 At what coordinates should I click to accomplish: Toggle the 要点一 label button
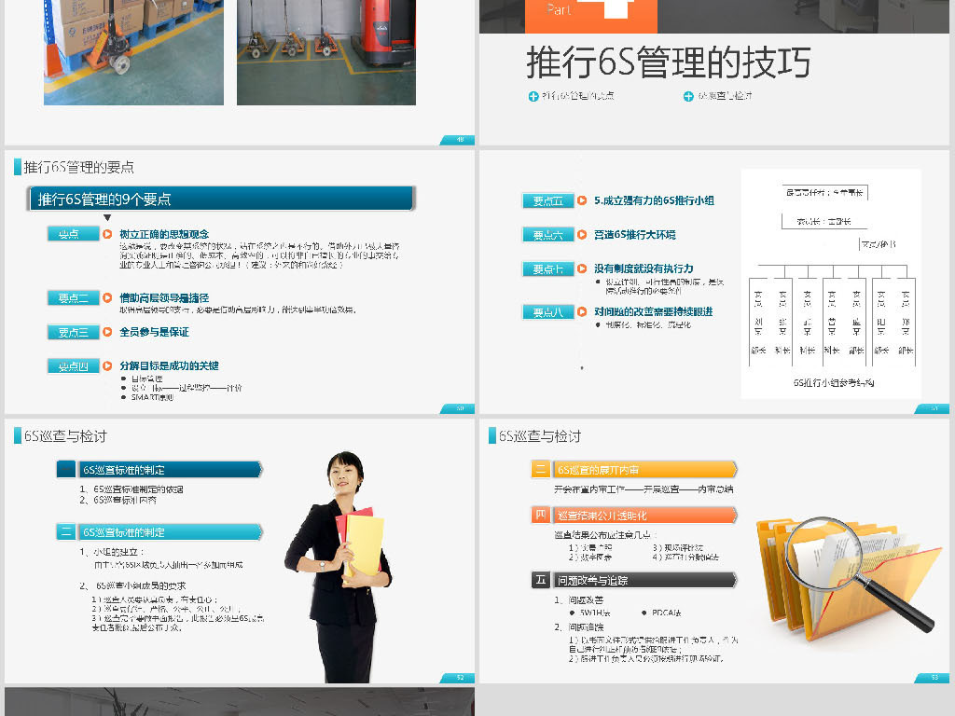(x=72, y=234)
